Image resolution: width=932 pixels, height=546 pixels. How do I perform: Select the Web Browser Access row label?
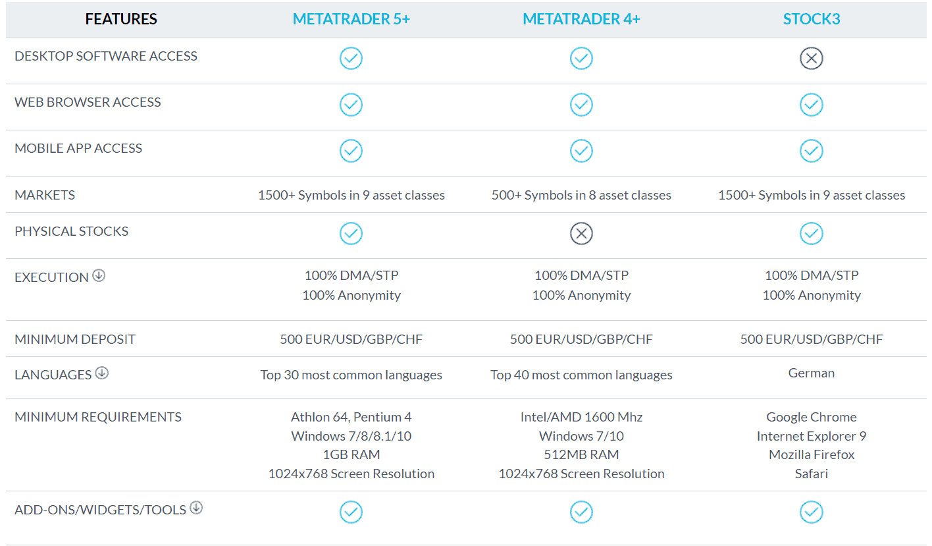click(88, 102)
